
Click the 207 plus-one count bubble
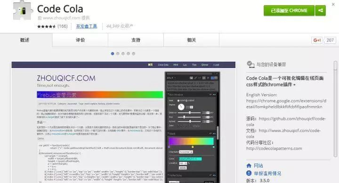330,40
